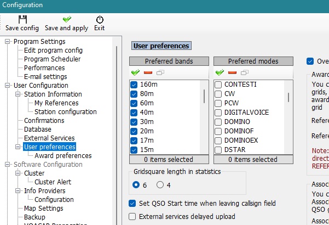Check the DIGITALVOICE mode checkbox

pos(218,113)
